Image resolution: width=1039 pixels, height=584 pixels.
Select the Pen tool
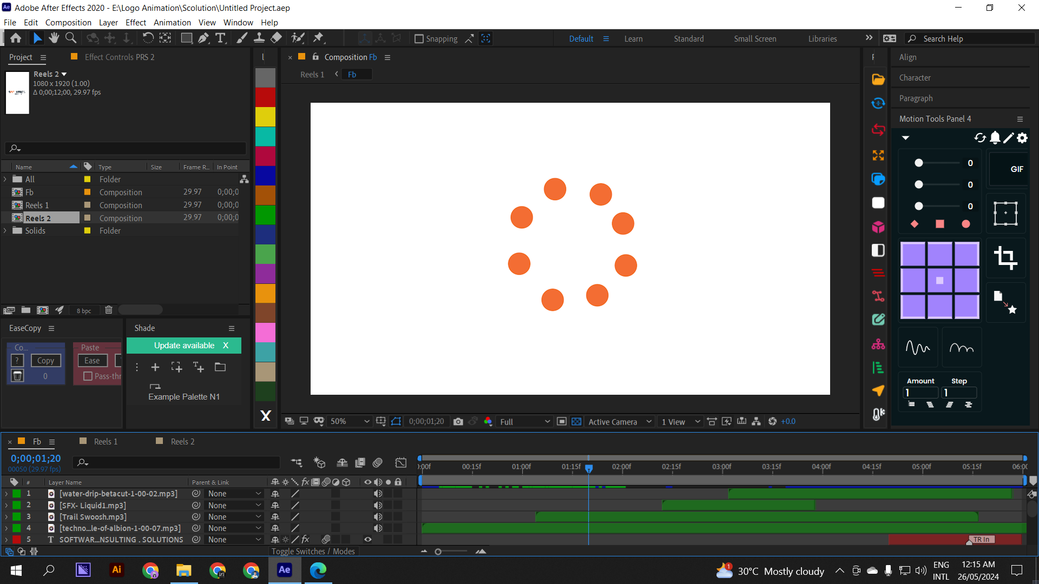point(203,38)
